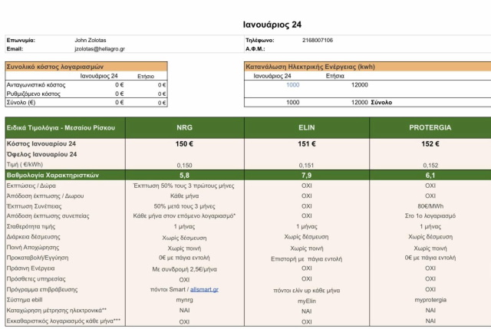This screenshot has width=491, height=329.
Task: Select the Α.Φ.Μ. label
Action: coord(255,49)
